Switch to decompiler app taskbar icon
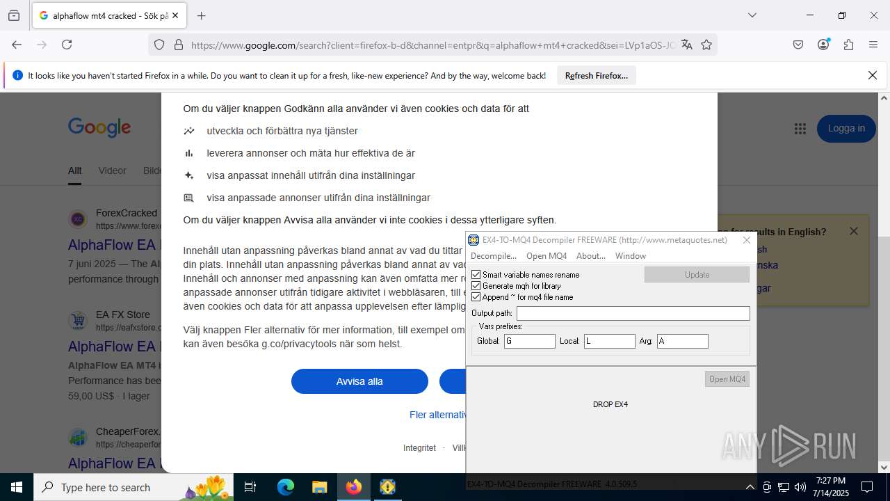Screen dimensions: 890x501 [x=387, y=487]
